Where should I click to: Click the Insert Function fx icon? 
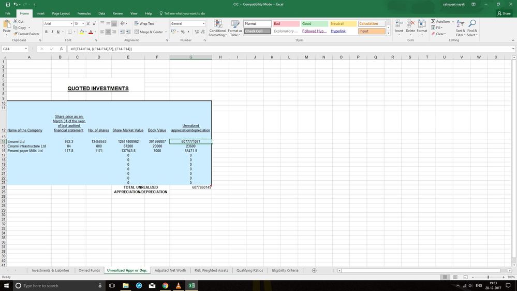click(61, 49)
